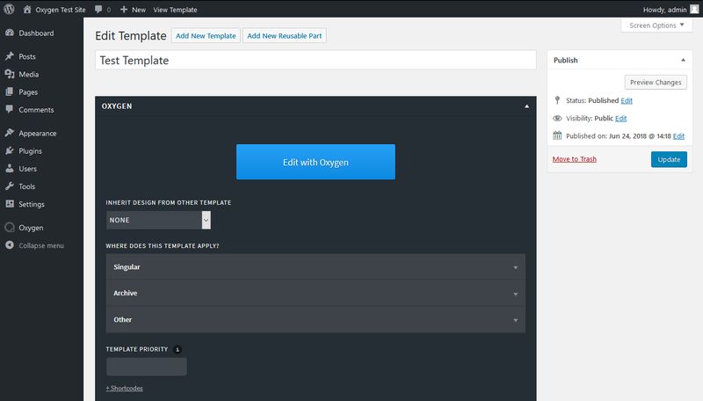703x401 pixels.
Task: Open Screen Options dropdown
Action: (656, 26)
